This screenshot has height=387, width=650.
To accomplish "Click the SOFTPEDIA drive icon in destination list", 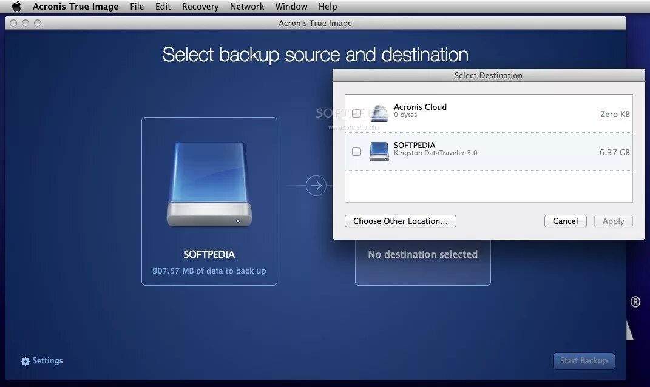I will click(x=379, y=151).
